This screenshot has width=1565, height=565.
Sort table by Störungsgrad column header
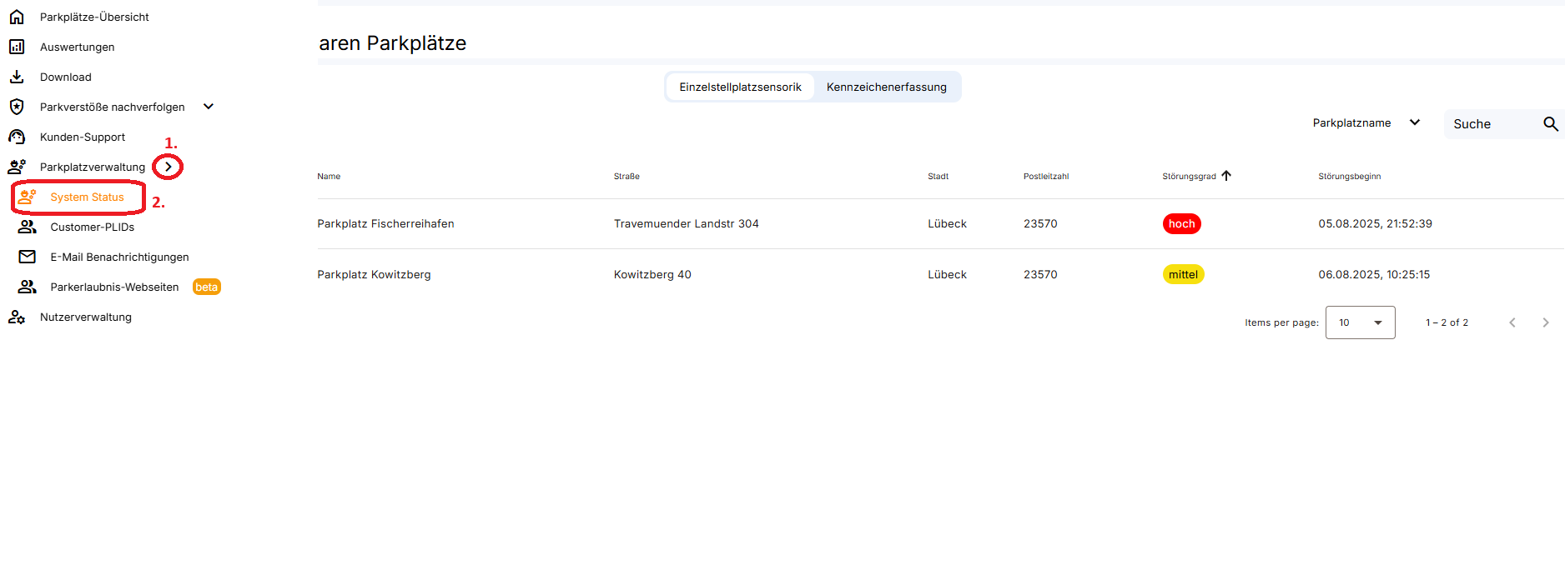pyautogui.click(x=1189, y=177)
